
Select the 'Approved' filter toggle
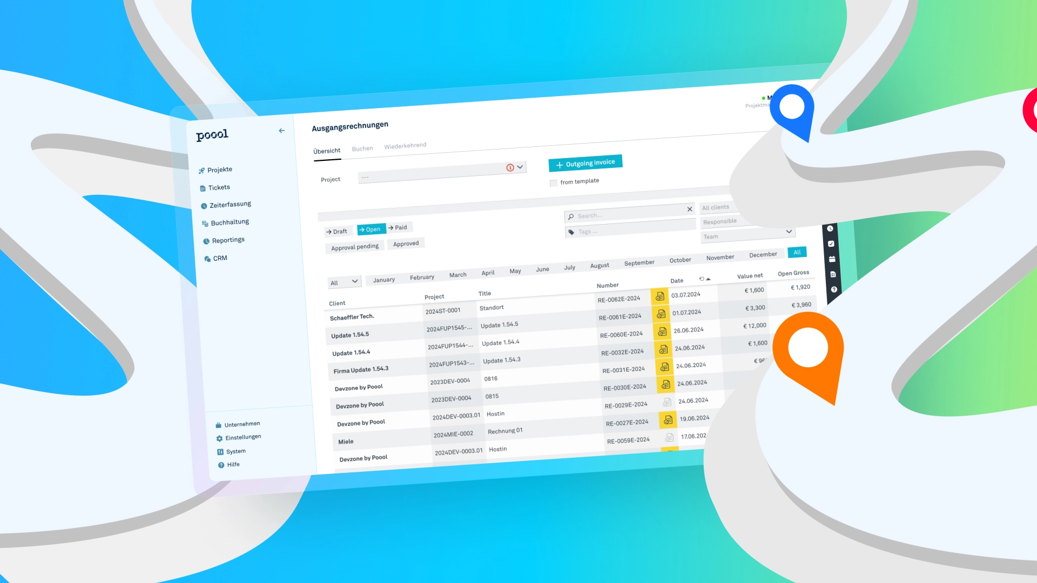[x=405, y=243]
